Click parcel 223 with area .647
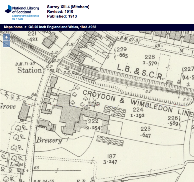Image resolution: width=194 pixels, height=182 pixels. (x=145, y=132)
